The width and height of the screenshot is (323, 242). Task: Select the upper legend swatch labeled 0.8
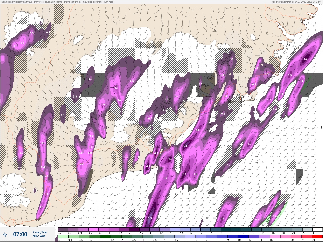(104, 229)
